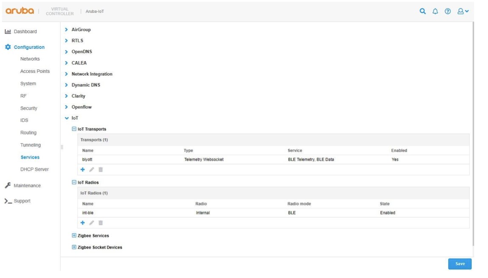
Task: Delete transport using trash icon under Transports
Action: tap(101, 170)
